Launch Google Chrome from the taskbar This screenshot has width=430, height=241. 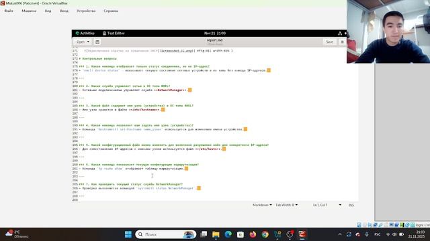pyautogui.click(x=265, y=234)
